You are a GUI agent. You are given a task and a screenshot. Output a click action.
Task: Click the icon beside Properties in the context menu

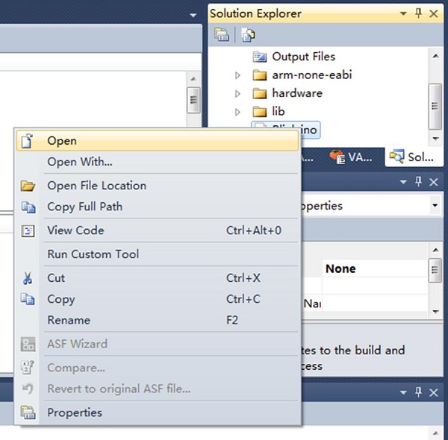28,412
